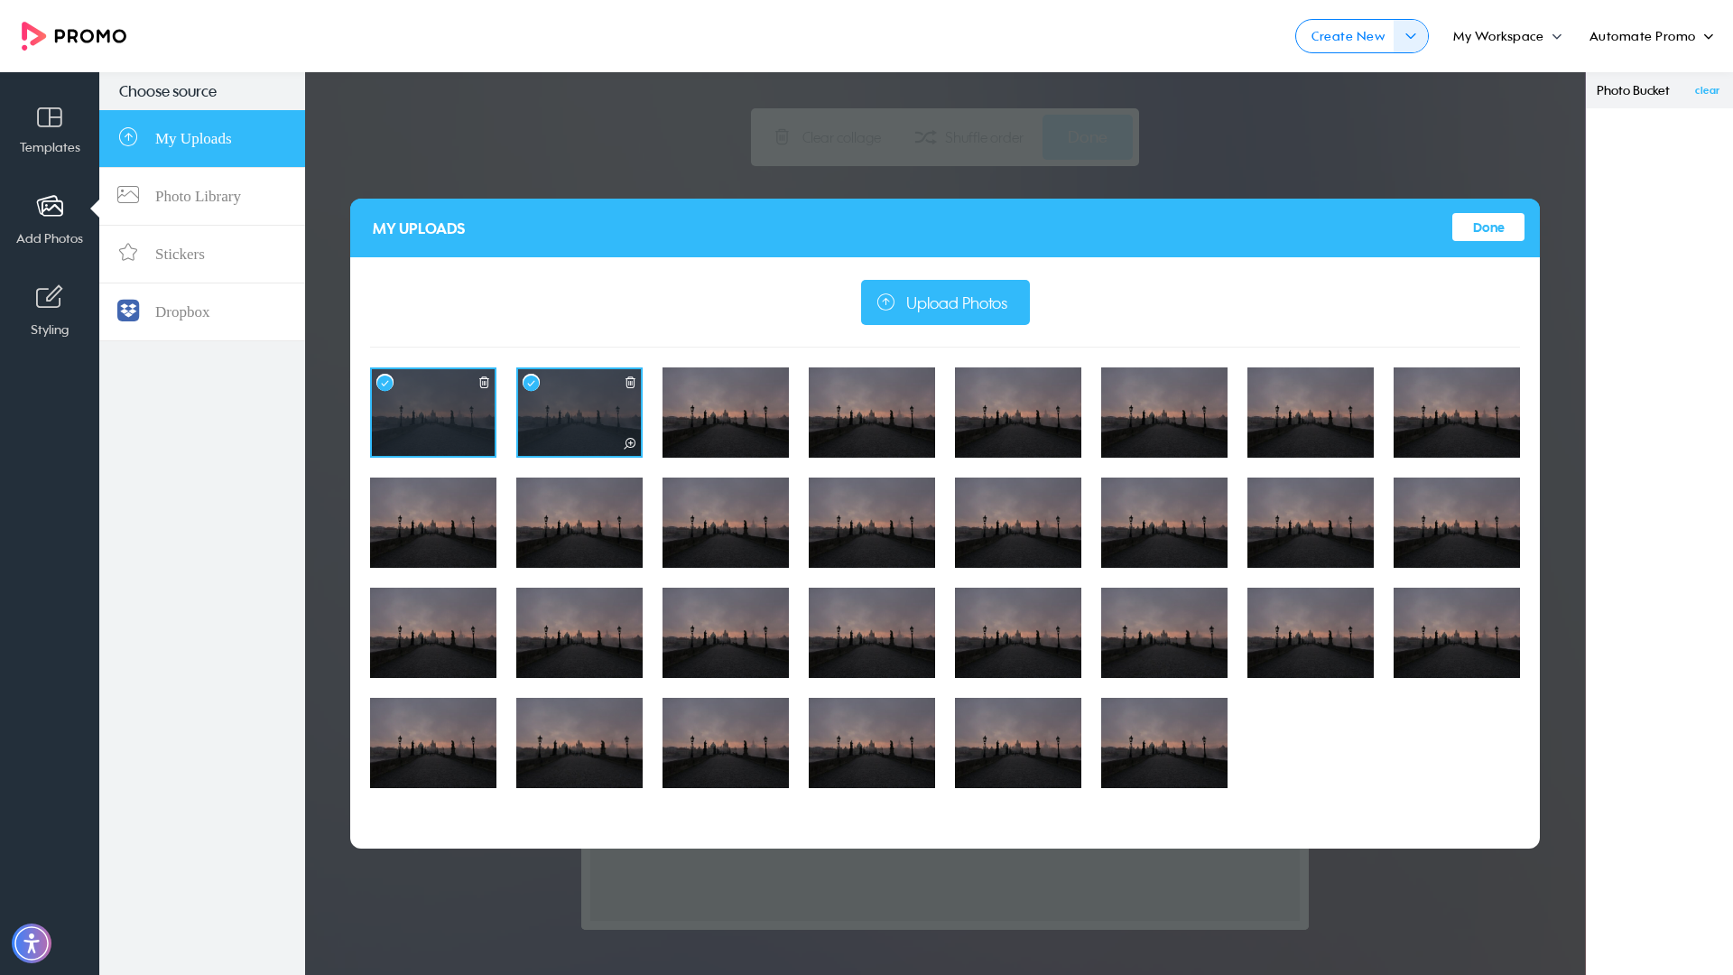The image size is (1733, 975).
Task: Select fourth thumbnail in third row
Action: (x=872, y=633)
